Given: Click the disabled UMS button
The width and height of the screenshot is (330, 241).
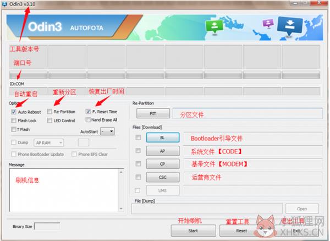Looking at the screenshot, I should 163,190.
